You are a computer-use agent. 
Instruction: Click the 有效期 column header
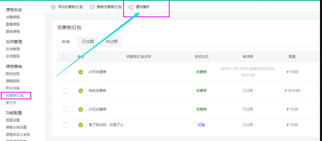click(248, 57)
